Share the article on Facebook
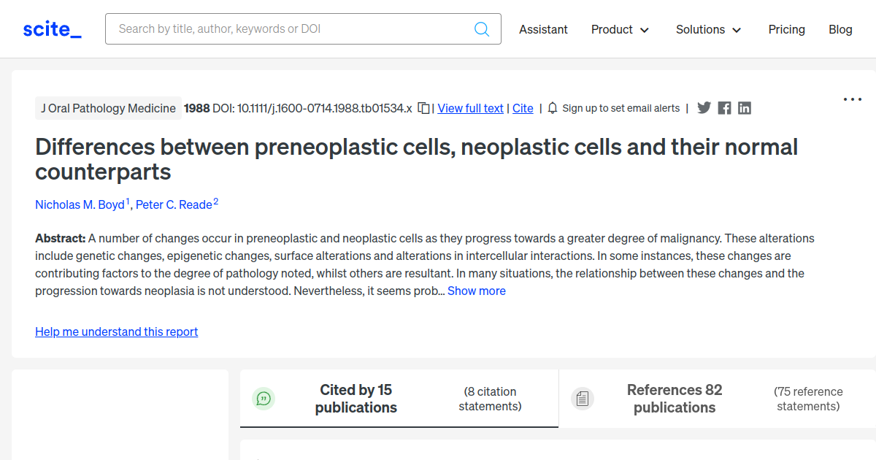876x460 pixels. pos(724,107)
